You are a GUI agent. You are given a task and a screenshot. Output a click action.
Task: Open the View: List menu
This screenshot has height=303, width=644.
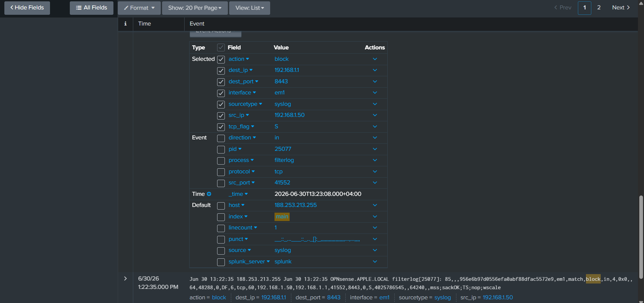point(250,8)
